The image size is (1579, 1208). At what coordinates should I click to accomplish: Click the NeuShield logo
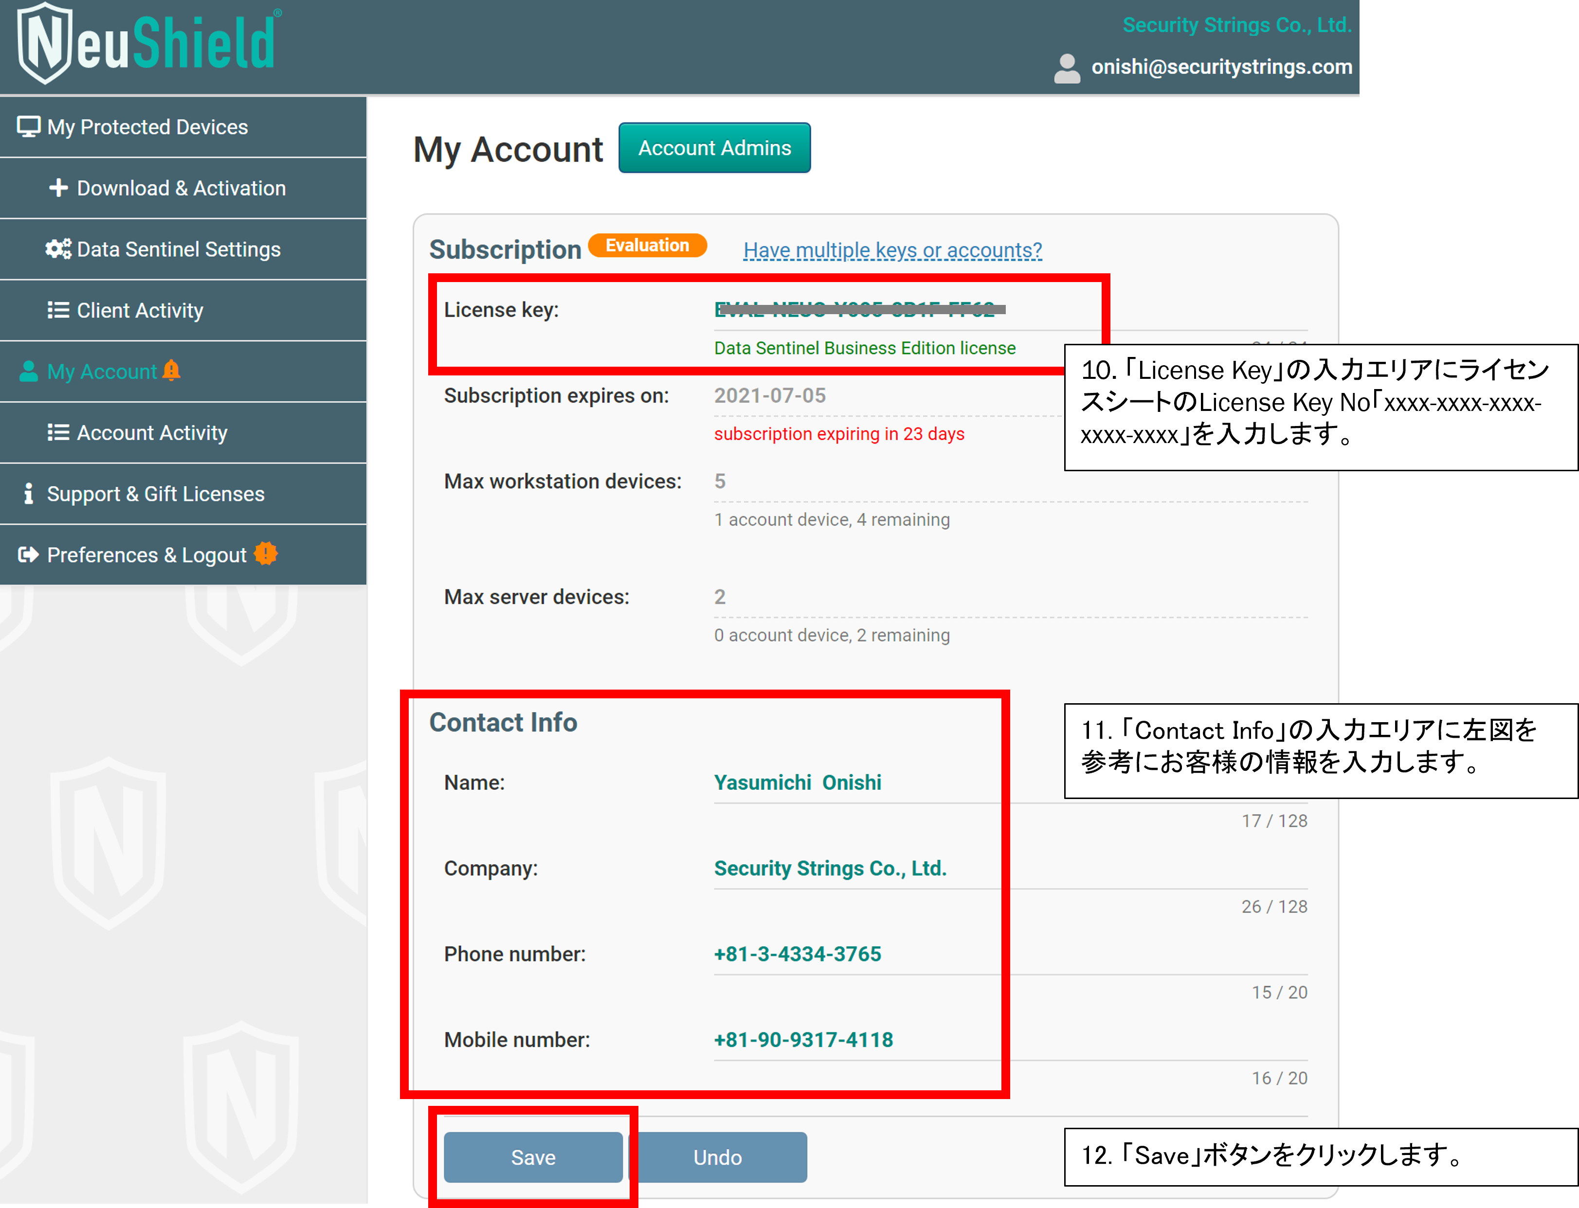(x=149, y=43)
